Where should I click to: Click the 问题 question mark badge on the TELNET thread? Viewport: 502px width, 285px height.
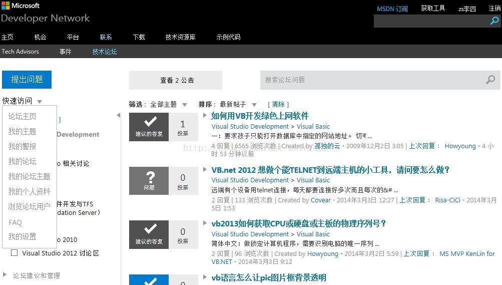pyautogui.click(x=149, y=181)
